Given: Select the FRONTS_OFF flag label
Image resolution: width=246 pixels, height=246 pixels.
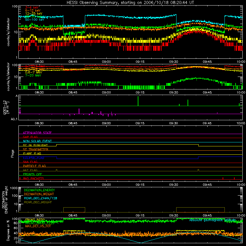Looking at the screenshot, I should (x=33, y=174).
